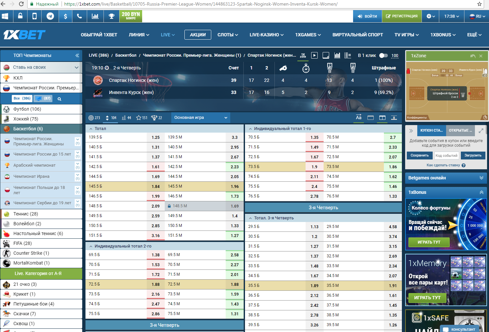This screenshot has width=489, height=332.
Task: Toggle the 44 markets filter
Action: [126, 118]
